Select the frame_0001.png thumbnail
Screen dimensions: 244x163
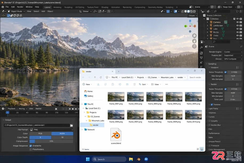tap(116, 97)
